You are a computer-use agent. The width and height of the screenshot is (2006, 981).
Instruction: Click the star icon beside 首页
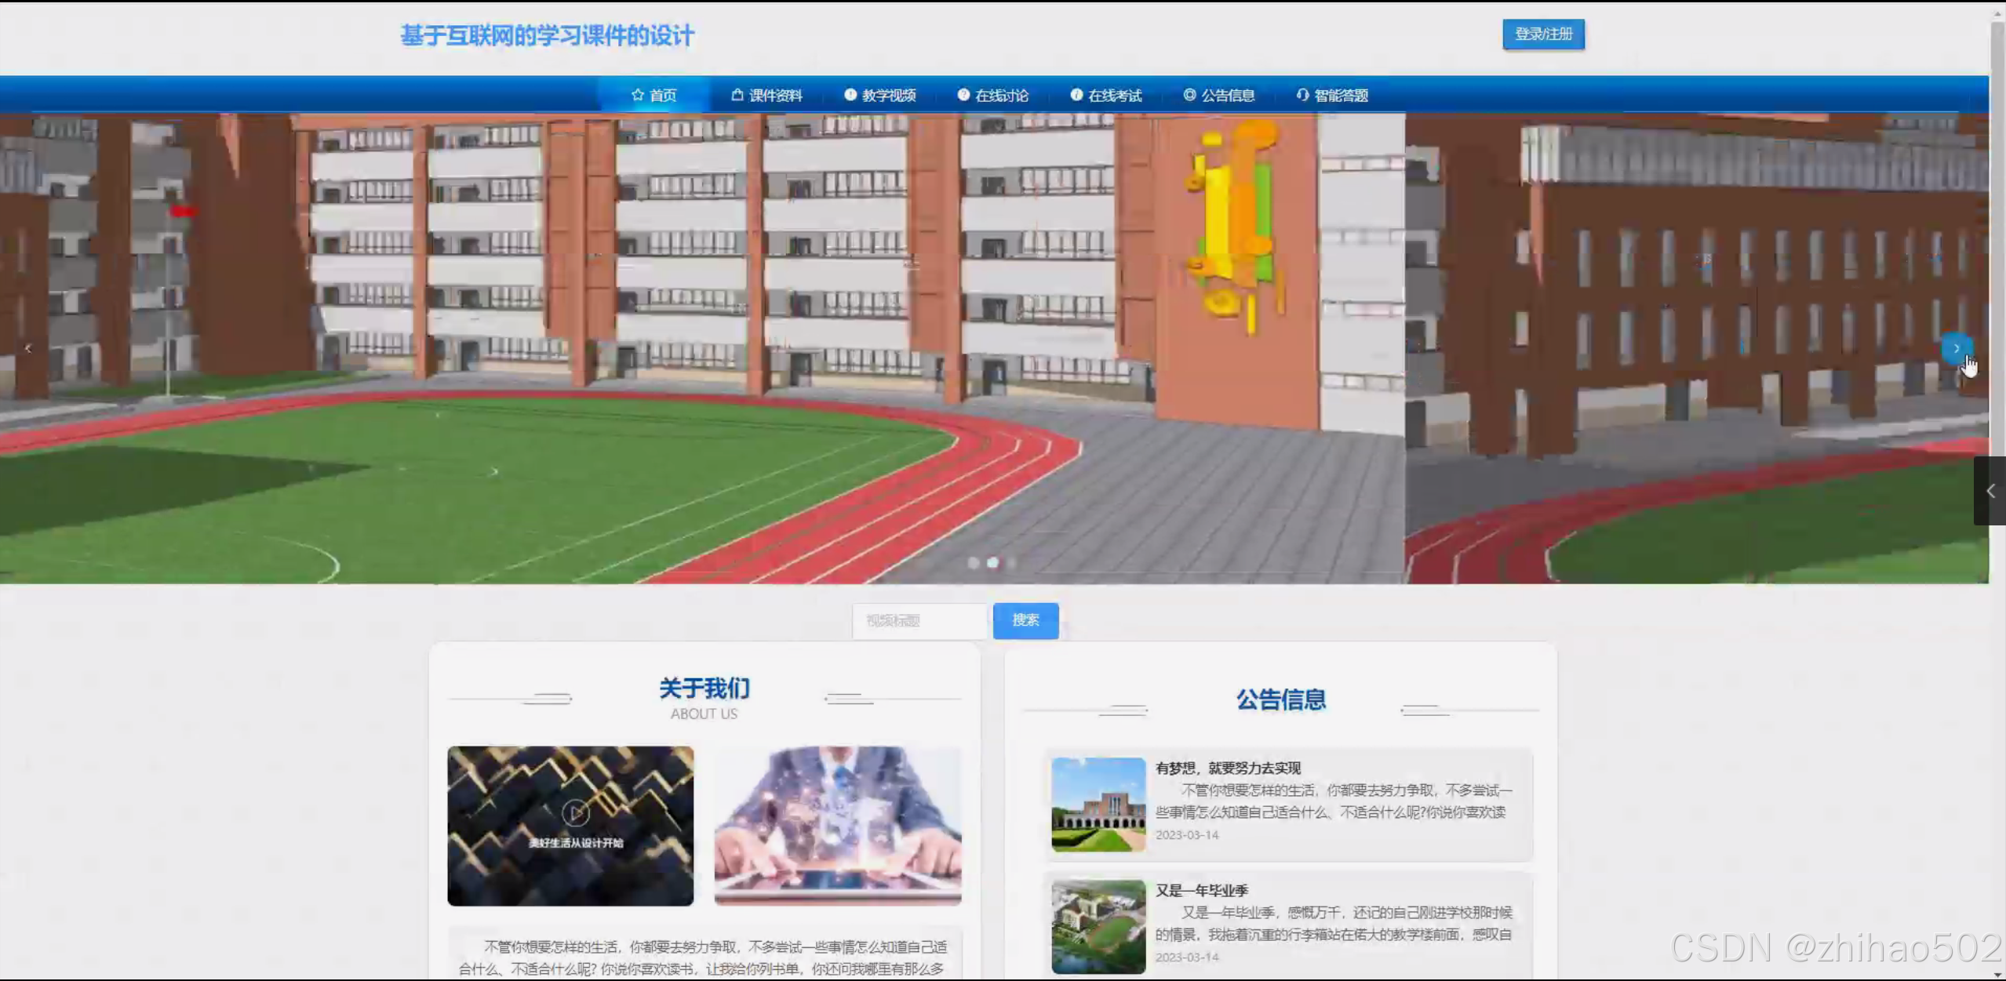click(637, 95)
